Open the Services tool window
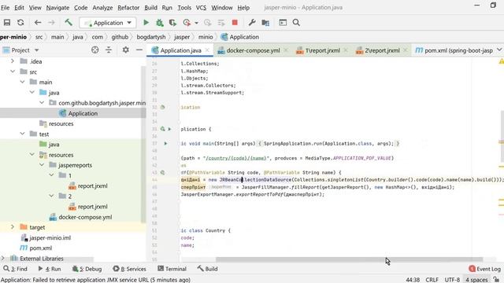 coord(129,269)
